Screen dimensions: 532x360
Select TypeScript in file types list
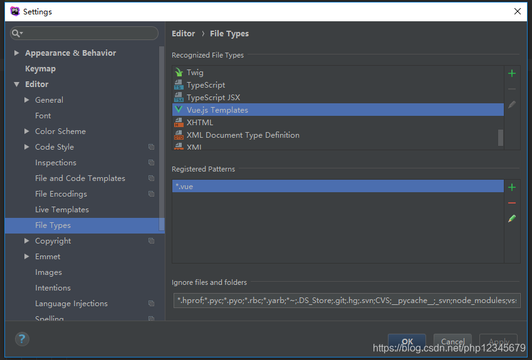point(338,85)
